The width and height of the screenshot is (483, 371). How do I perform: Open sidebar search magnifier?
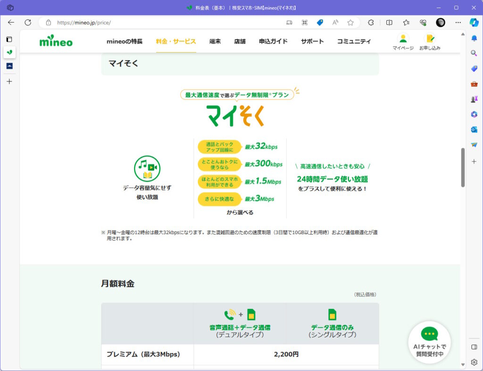pyautogui.click(x=474, y=53)
